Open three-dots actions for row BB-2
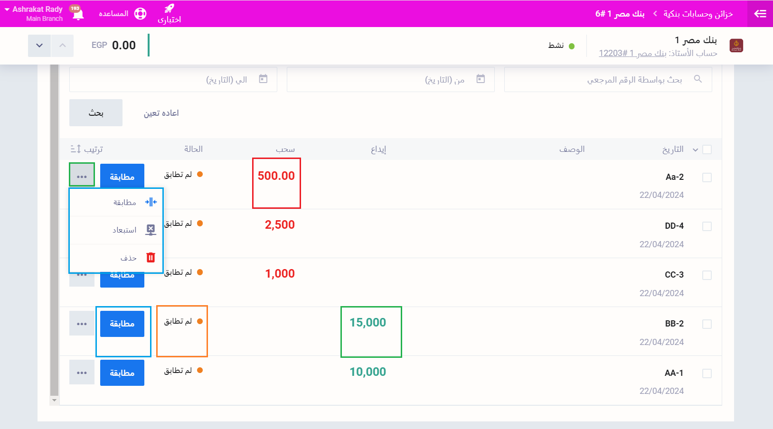This screenshot has width=773, height=429. tap(82, 324)
